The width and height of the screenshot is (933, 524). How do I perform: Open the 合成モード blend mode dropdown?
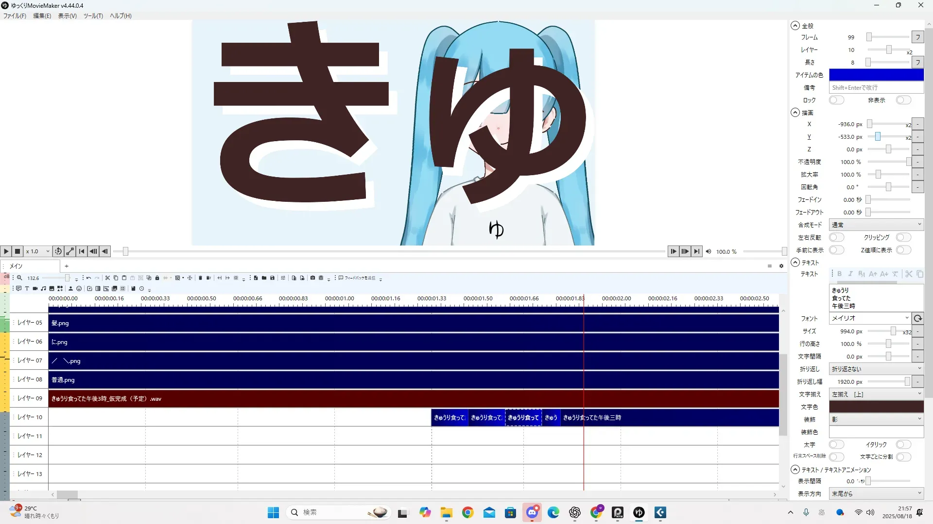point(876,225)
